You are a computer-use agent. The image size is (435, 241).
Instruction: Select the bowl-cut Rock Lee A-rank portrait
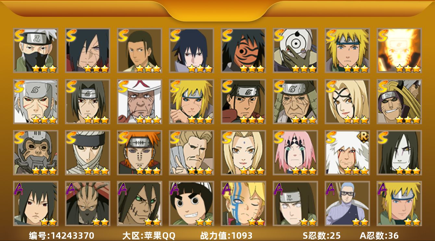(x=192, y=204)
